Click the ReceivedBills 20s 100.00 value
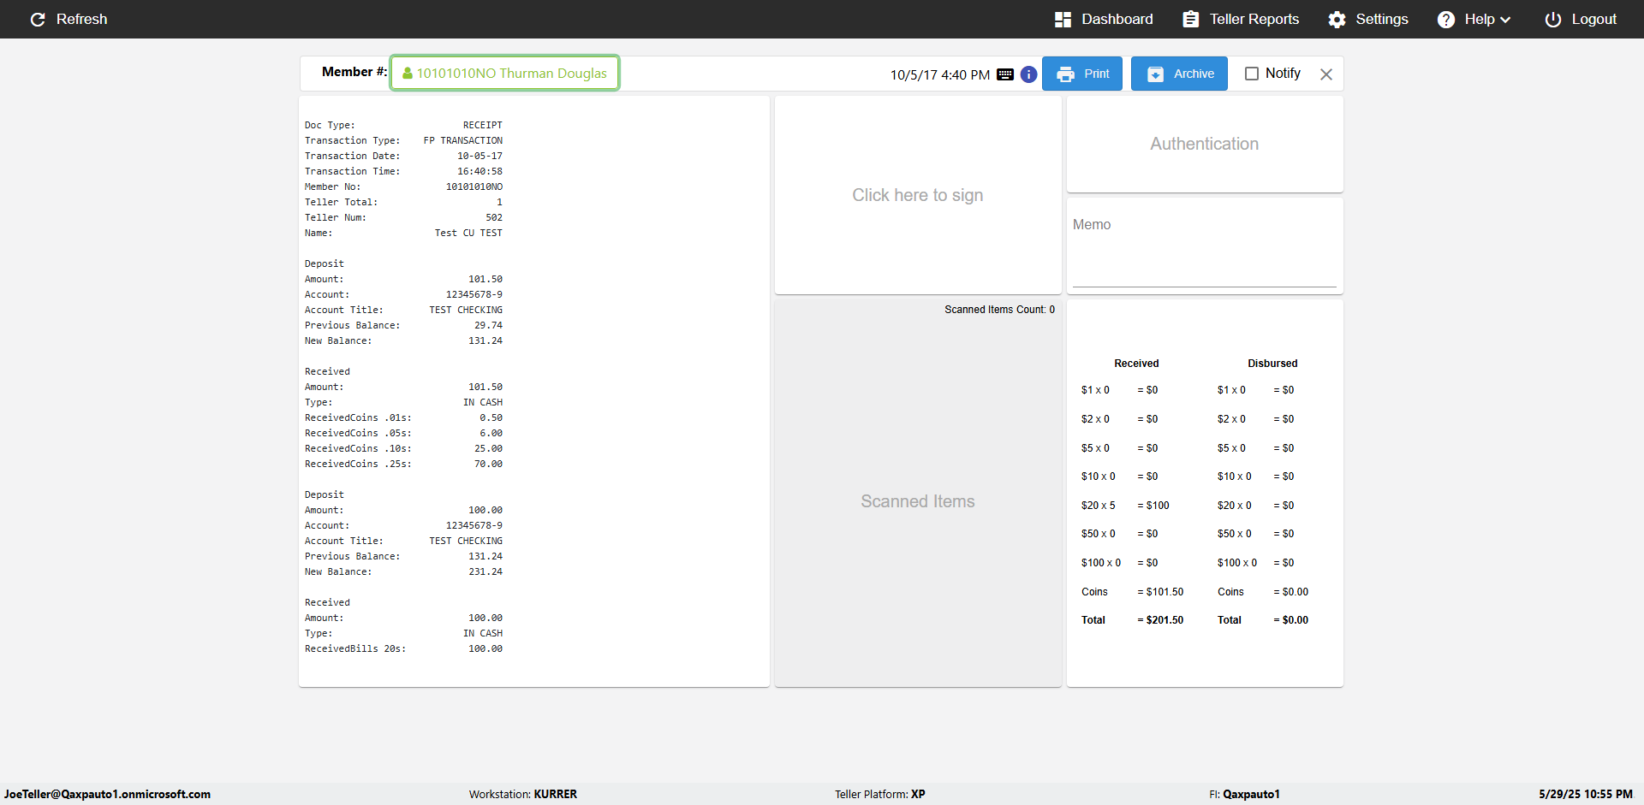The height and width of the screenshot is (805, 1644). pyautogui.click(x=485, y=648)
